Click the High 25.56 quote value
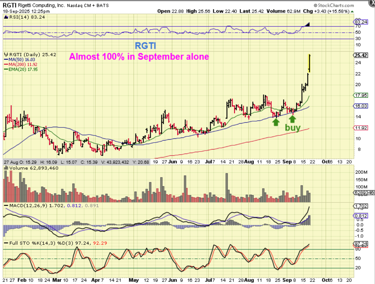375x284 pixels. point(198,11)
